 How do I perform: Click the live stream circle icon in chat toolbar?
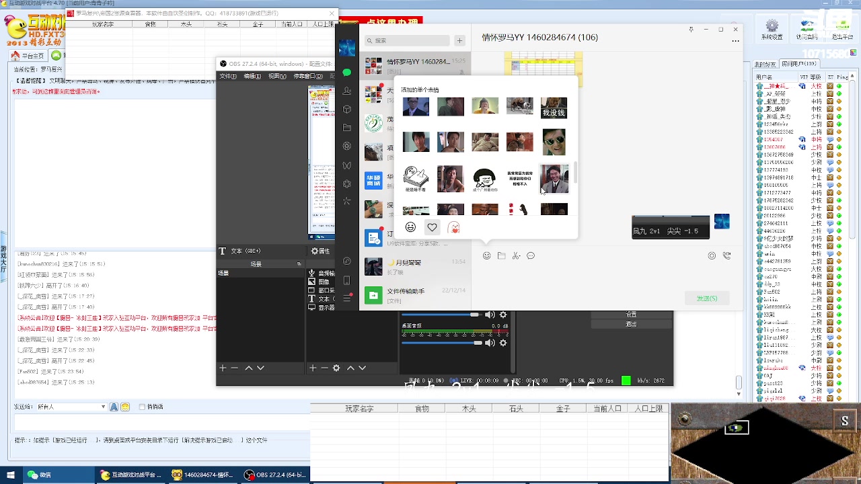[712, 255]
